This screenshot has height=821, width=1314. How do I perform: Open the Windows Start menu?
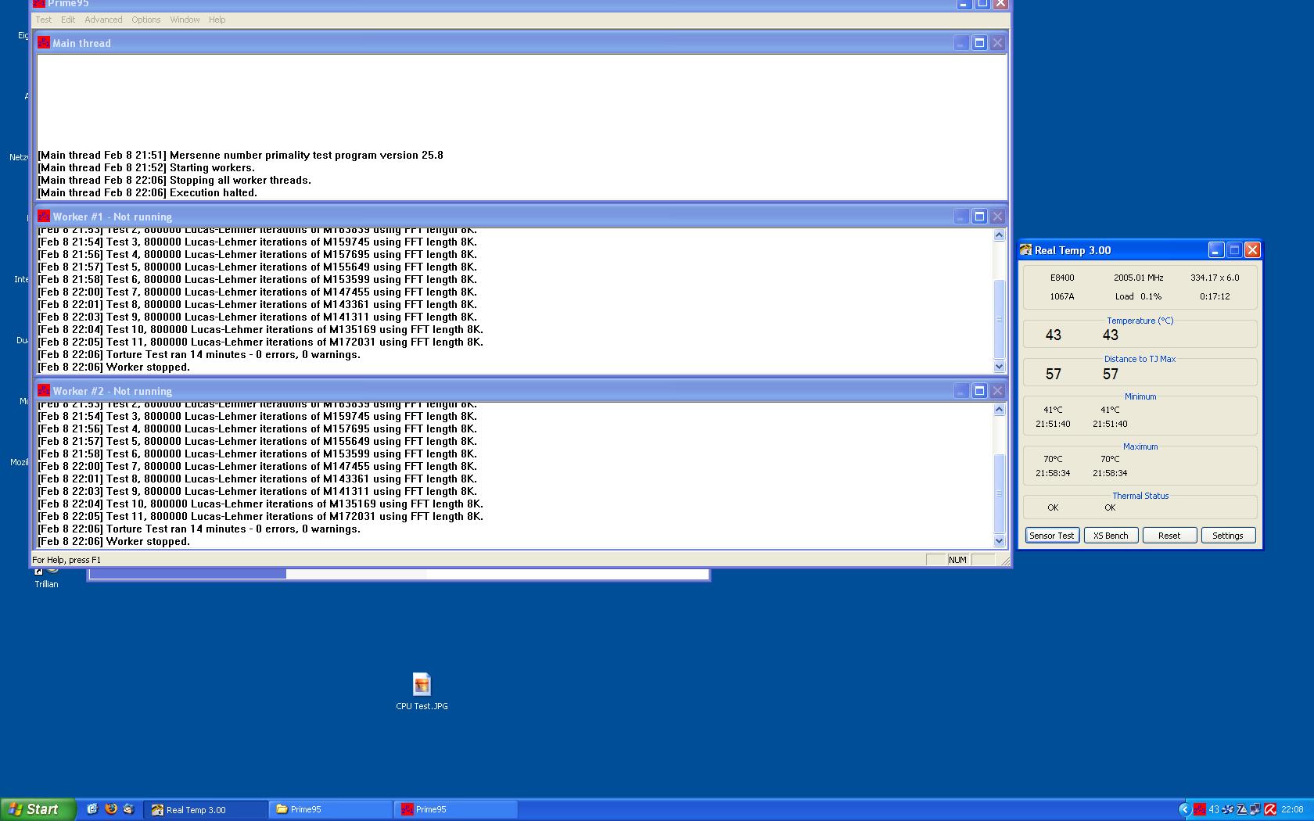(x=38, y=809)
